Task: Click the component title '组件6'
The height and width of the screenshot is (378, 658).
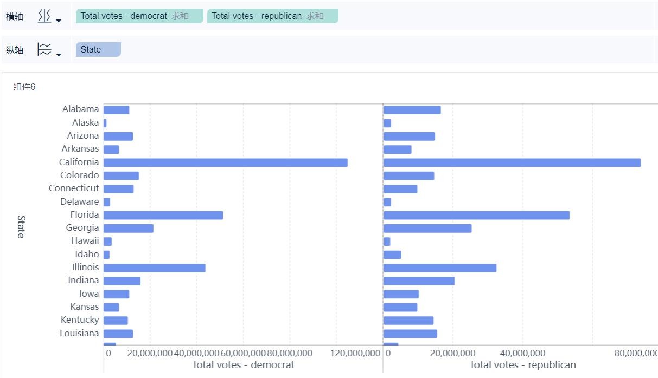Action: (x=24, y=87)
